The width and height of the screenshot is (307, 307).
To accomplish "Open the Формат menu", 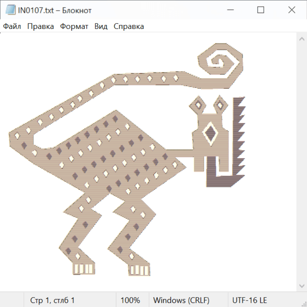I will (x=74, y=27).
